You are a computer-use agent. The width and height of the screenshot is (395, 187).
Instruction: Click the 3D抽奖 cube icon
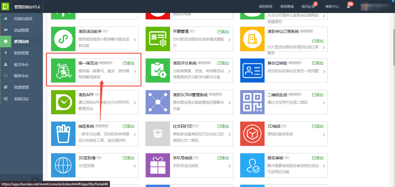point(252,134)
